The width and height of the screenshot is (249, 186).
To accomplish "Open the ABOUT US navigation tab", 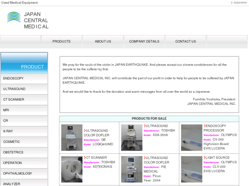I will point(103,42).
